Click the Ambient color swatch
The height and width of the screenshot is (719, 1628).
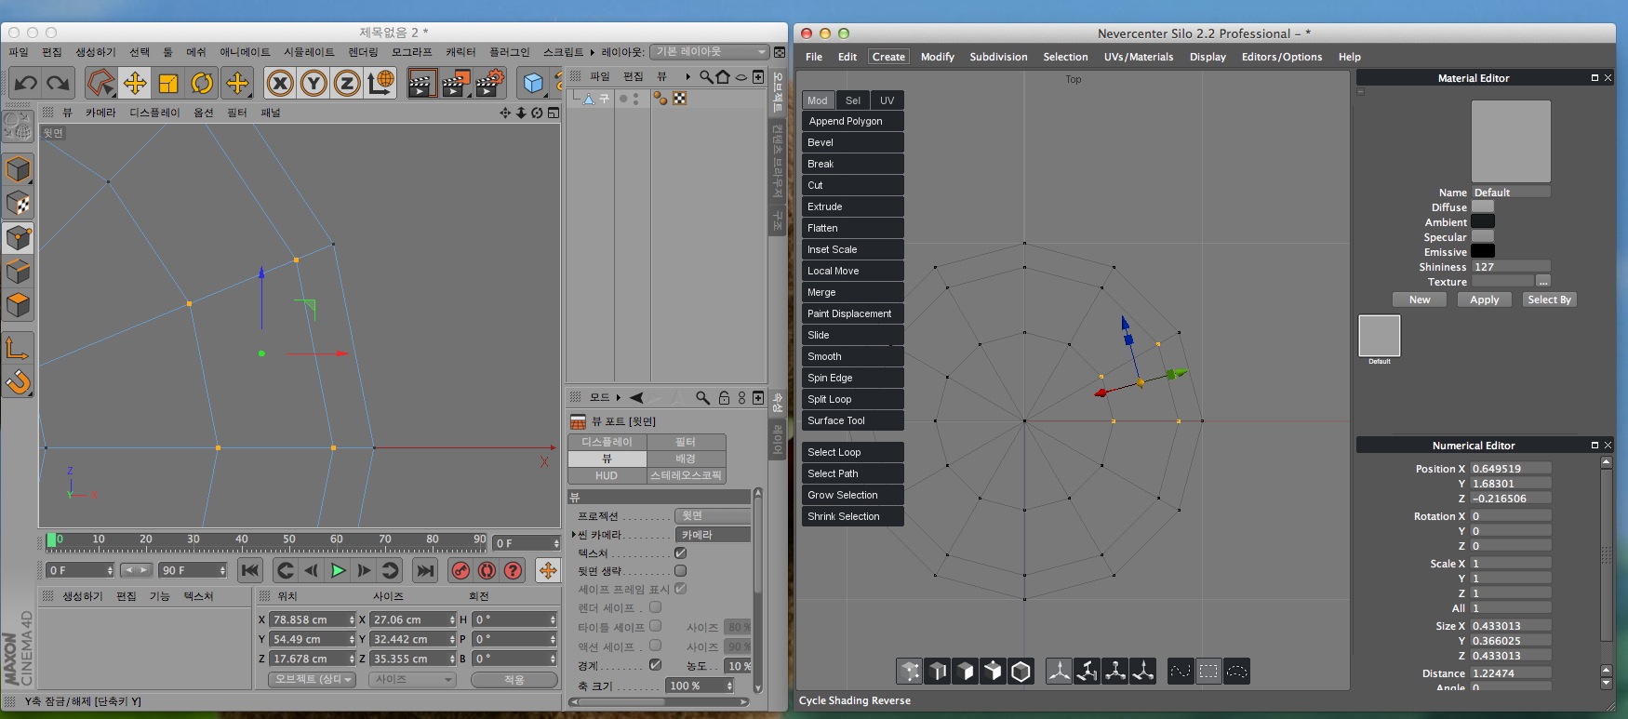click(1483, 221)
